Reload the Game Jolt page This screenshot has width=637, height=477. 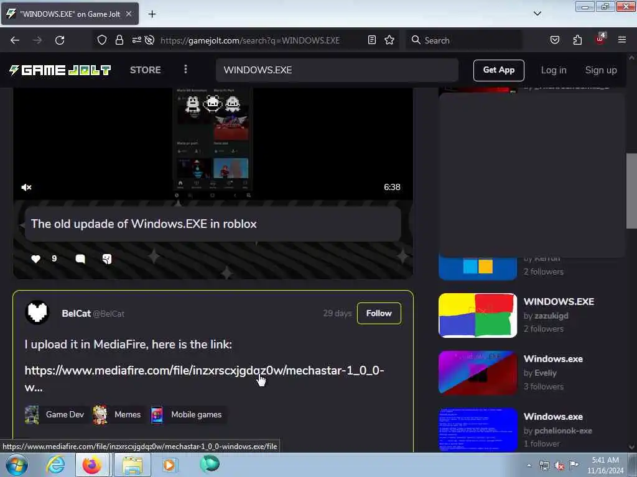(x=60, y=40)
